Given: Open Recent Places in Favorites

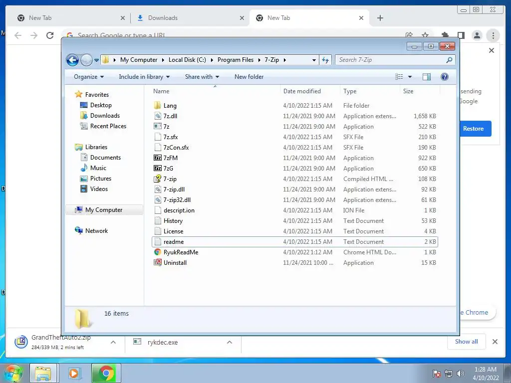Looking at the screenshot, I should [x=108, y=126].
